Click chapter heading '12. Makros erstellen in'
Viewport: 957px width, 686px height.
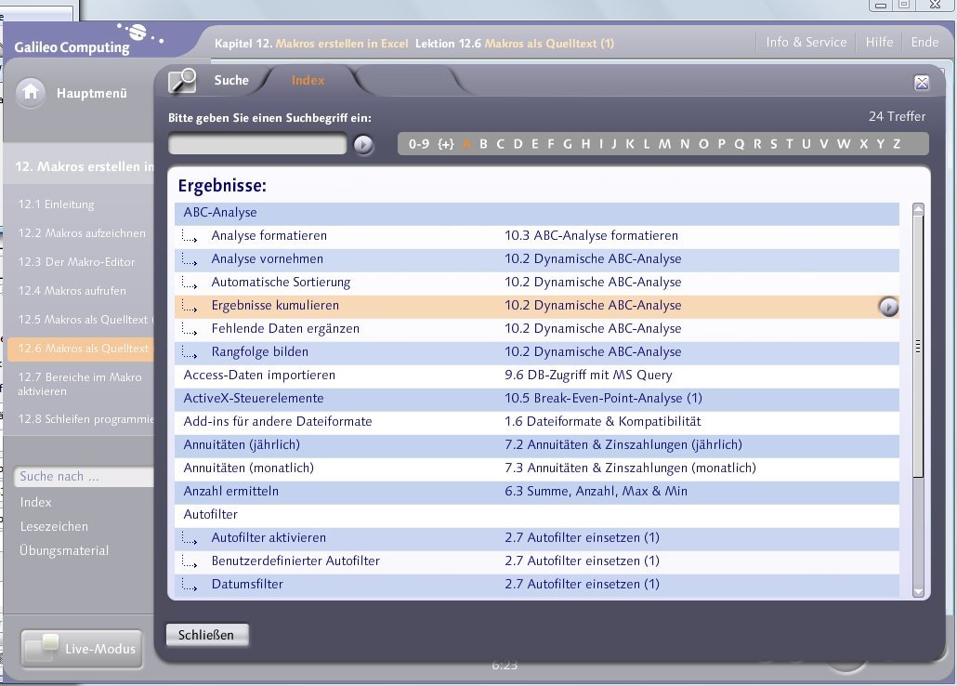[x=85, y=166]
